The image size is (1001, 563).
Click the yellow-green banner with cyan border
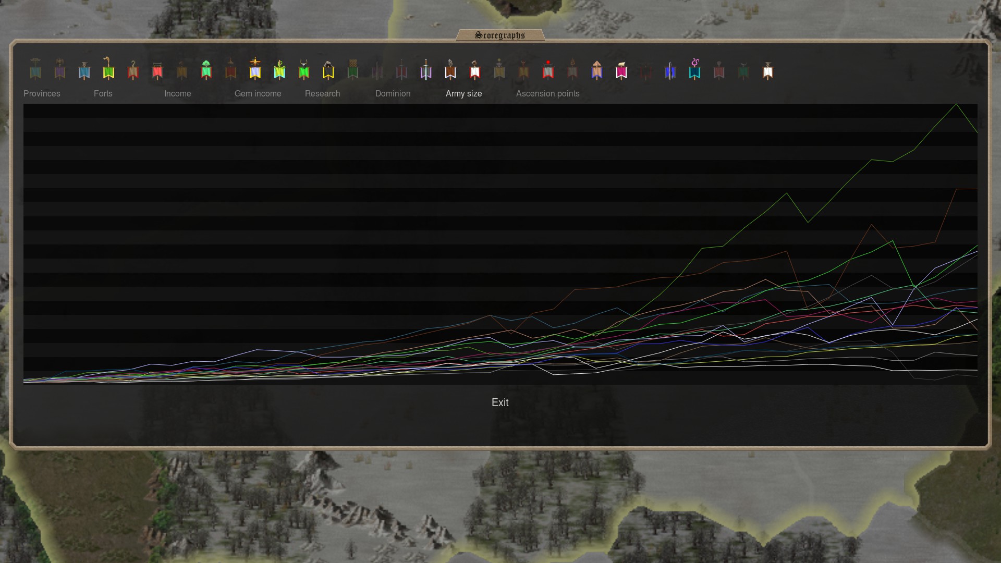(x=279, y=69)
